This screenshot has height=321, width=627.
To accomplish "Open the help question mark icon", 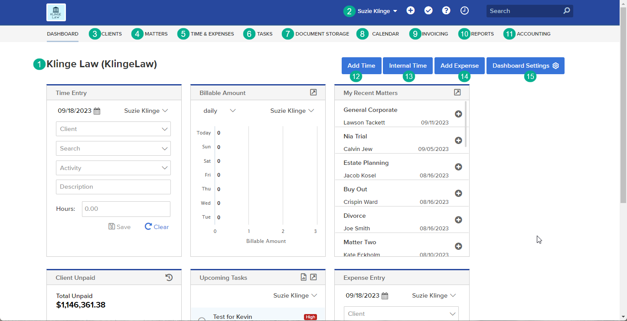I will coord(446,11).
